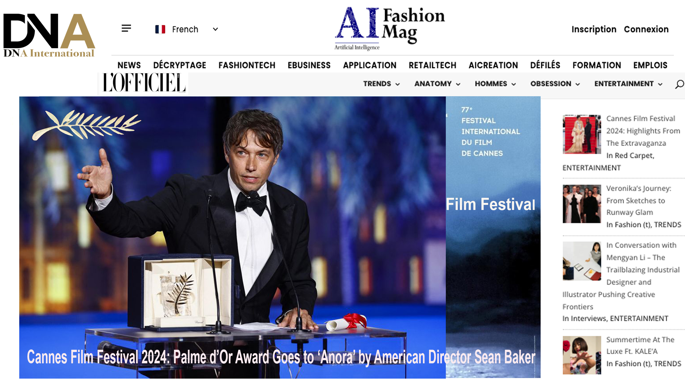The width and height of the screenshot is (685, 382).
Task: Click the French flag icon
Action: pyautogui.click(x=160, y=29)
